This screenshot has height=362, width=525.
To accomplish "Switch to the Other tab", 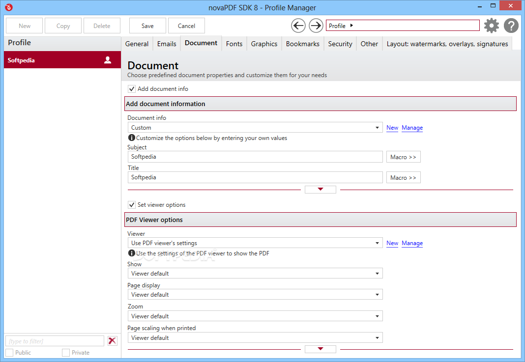I will pyautogui.click(x=369, y=44).
